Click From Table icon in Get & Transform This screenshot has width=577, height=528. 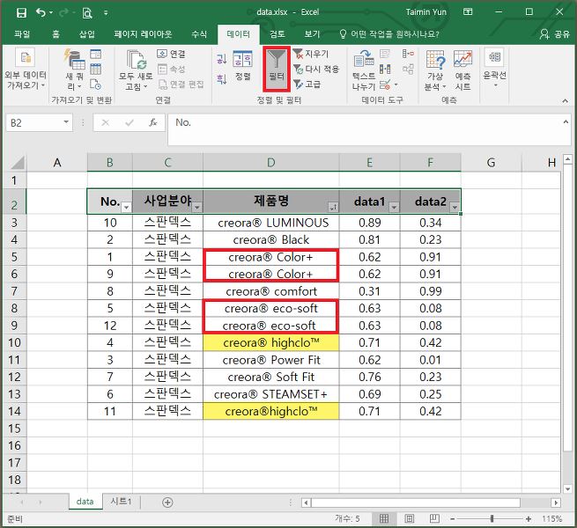coord(95,70)
